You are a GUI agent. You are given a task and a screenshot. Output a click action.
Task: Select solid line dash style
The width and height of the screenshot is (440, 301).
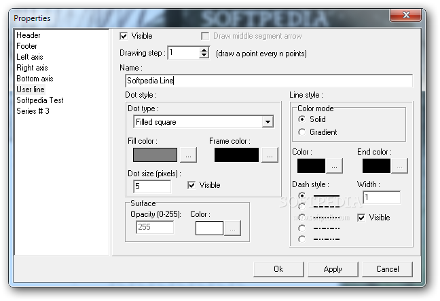coord(302,196)
